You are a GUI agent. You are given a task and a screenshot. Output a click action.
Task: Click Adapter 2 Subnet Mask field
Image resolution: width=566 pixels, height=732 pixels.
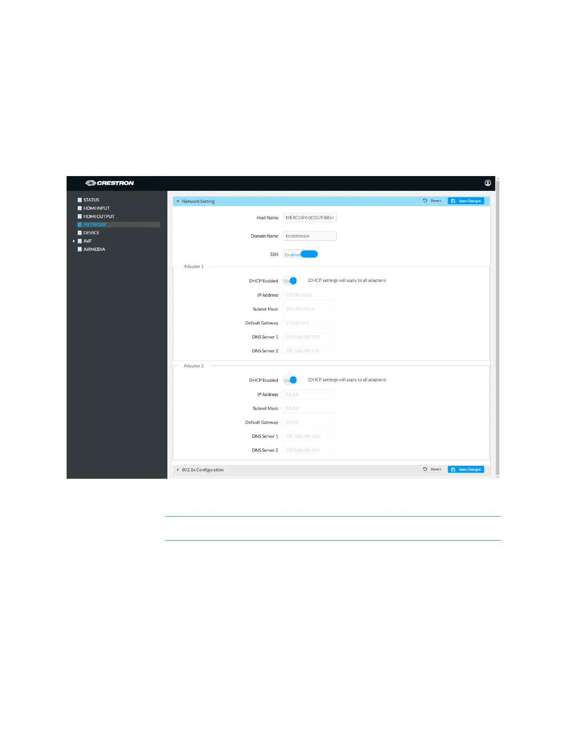pyautogui.click(x=309, y=409)
